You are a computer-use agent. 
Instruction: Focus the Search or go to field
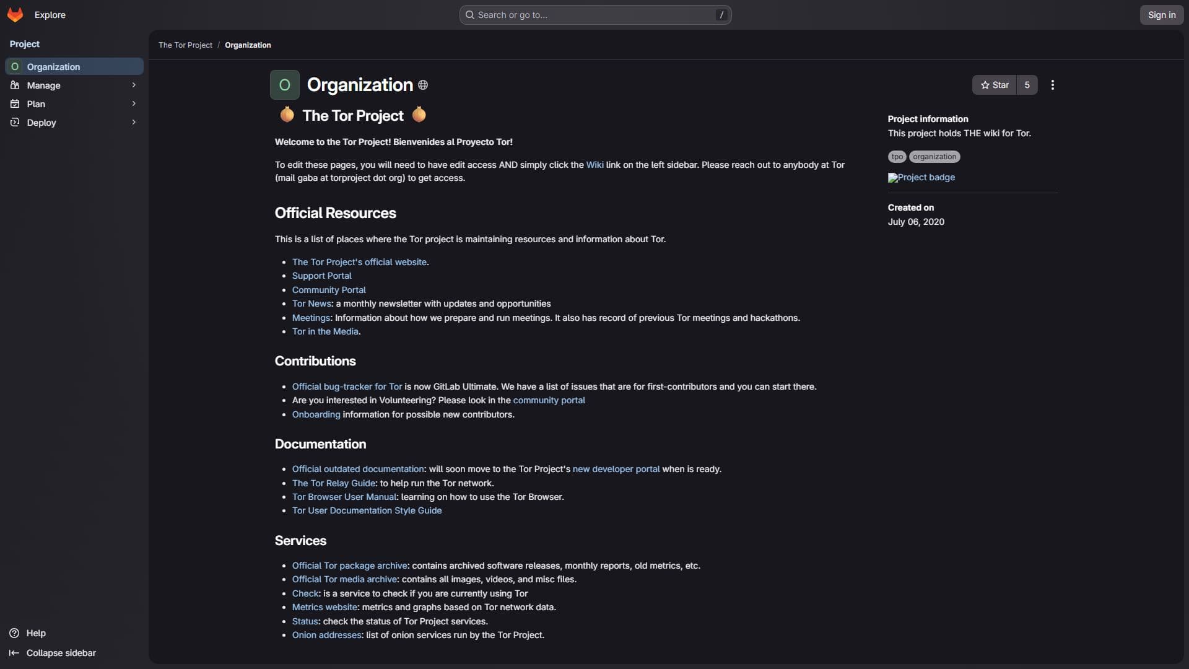click(x=595, y=15)
